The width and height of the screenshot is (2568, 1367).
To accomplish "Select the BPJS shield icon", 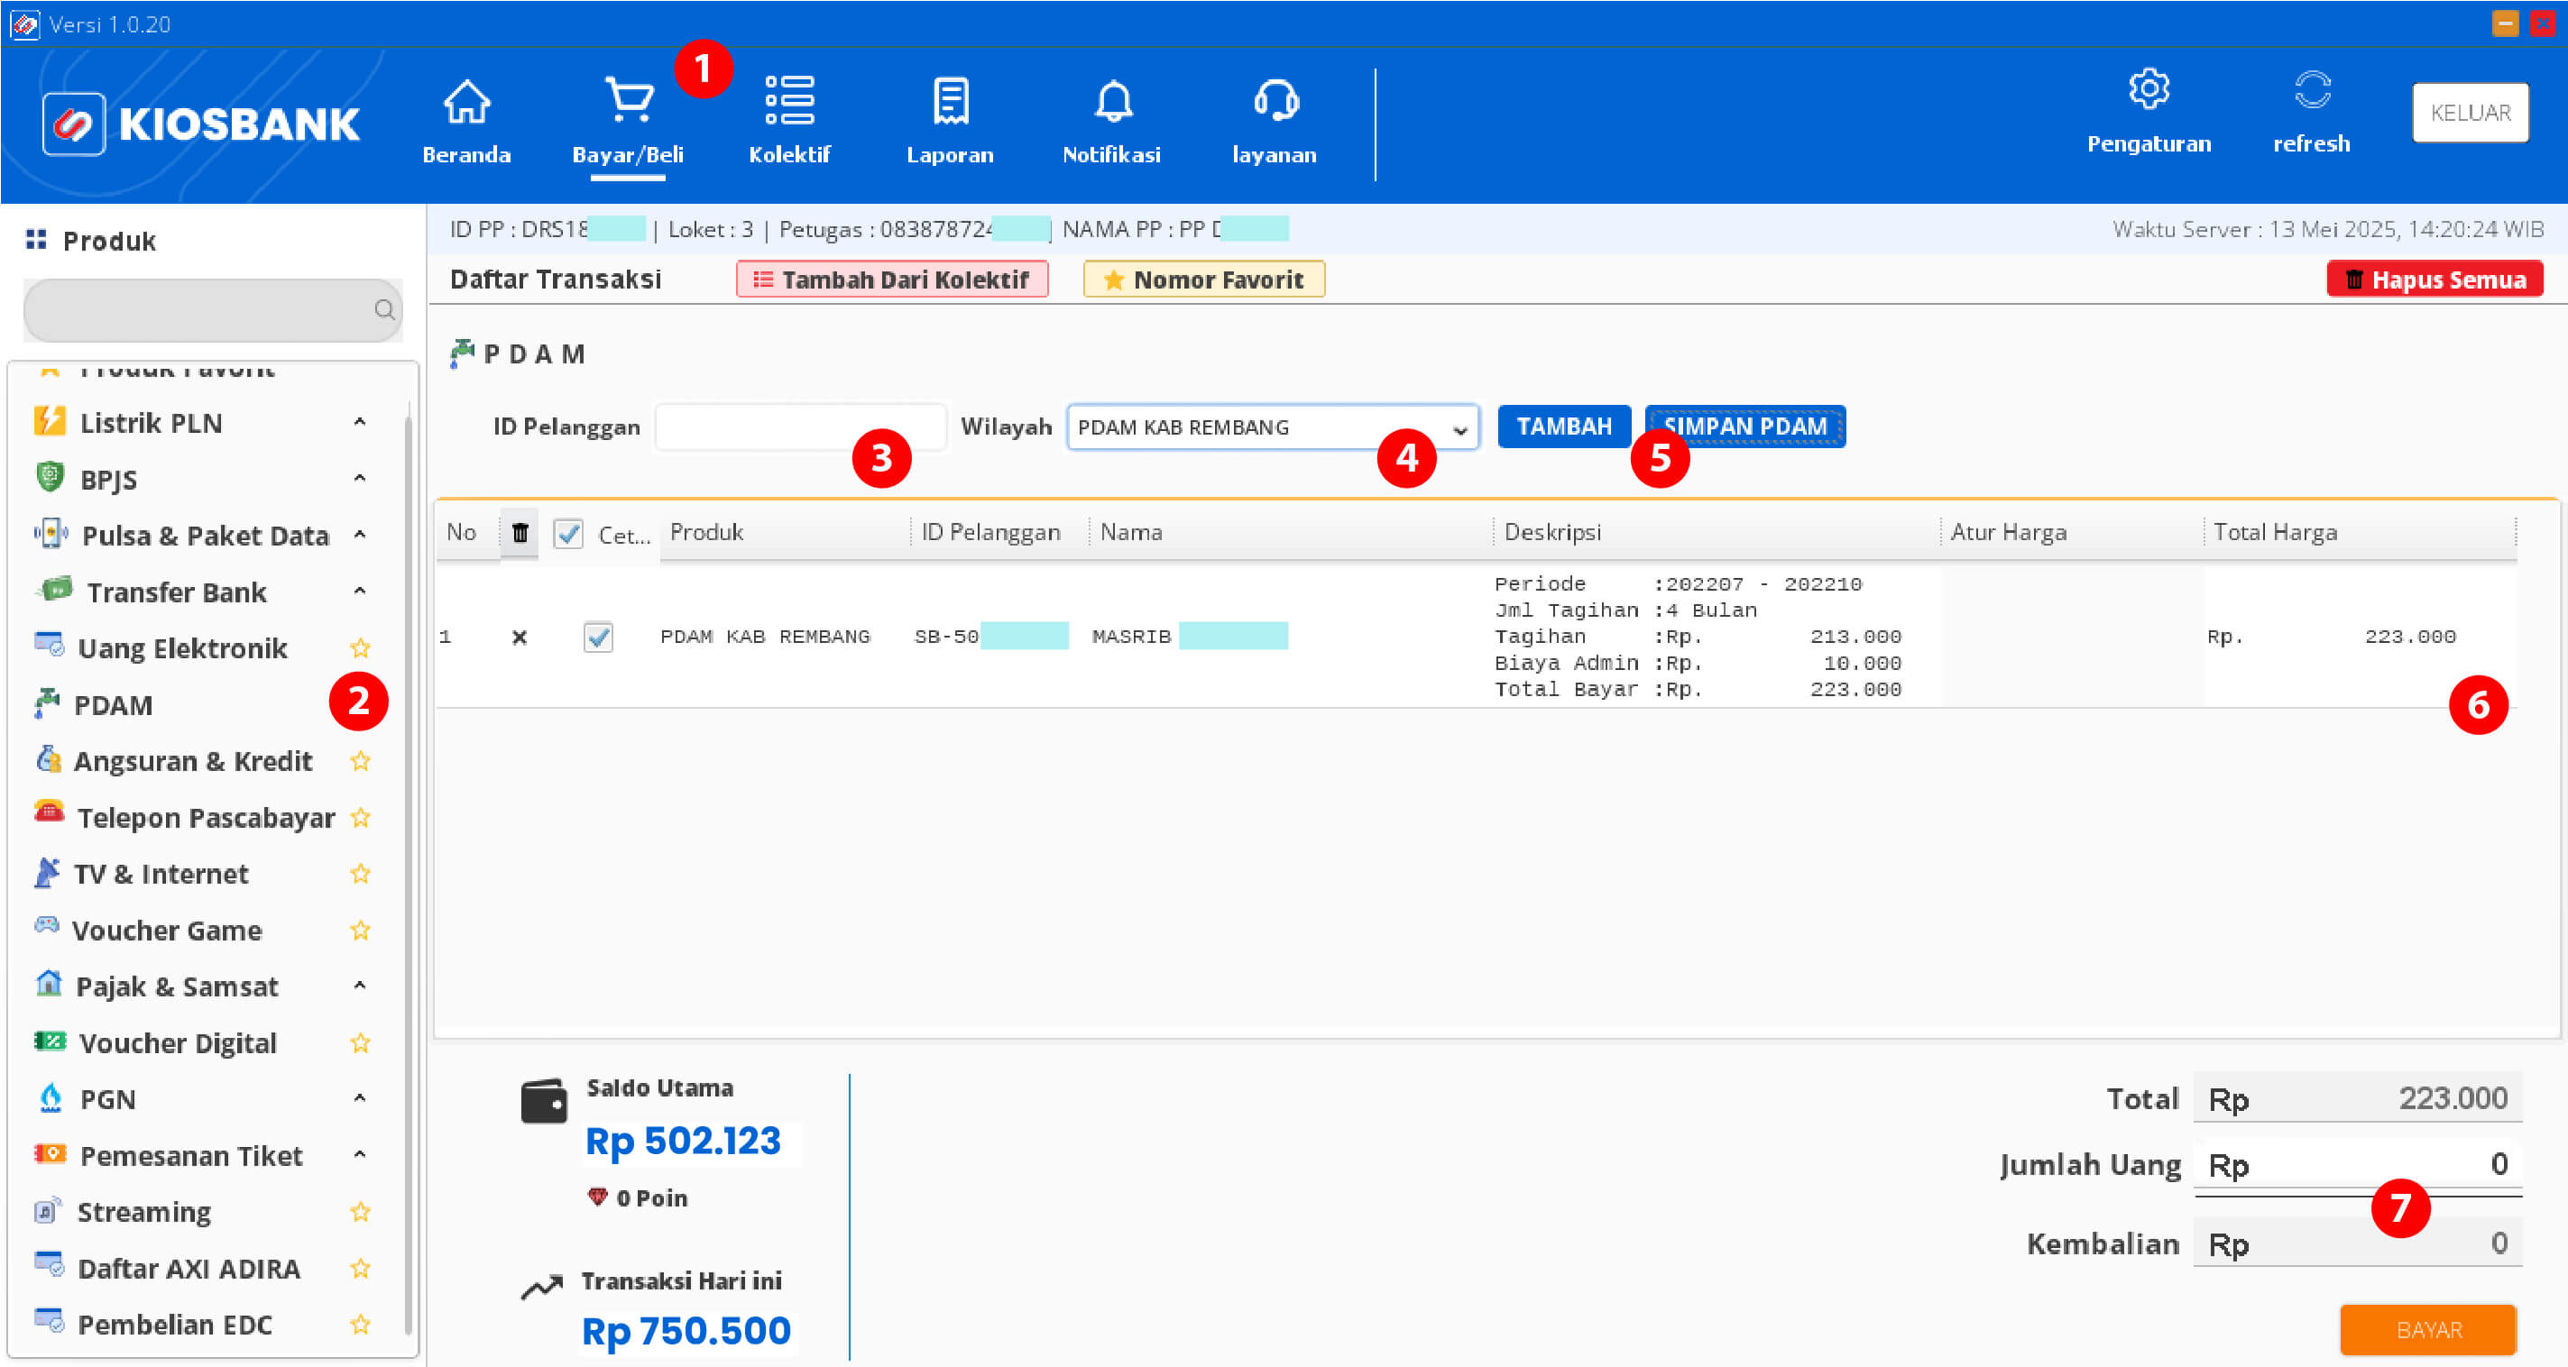I will tap(49, 476).
